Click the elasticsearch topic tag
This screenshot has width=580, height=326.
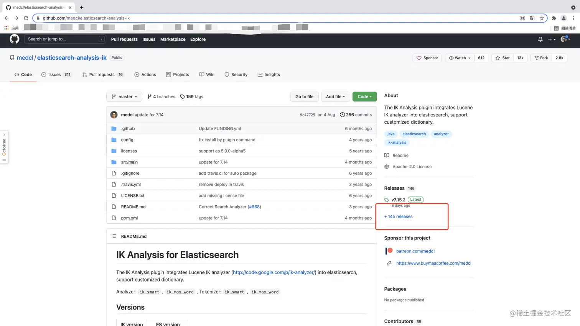[x=414, y=134]
